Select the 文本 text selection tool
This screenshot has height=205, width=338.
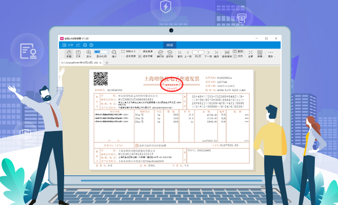click(x=78, y=54)
